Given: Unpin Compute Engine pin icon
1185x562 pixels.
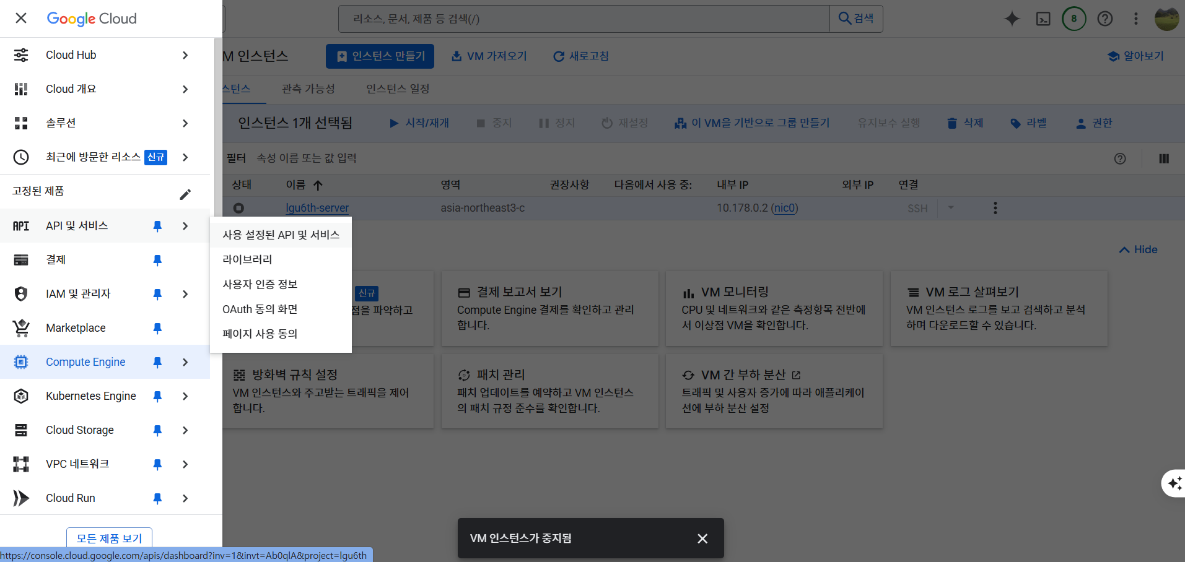Looking at the screenshot, I should (x=157, y=362).
